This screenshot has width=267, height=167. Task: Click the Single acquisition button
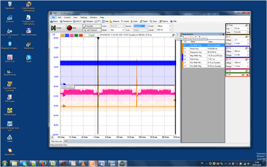[x=56, y=28]
